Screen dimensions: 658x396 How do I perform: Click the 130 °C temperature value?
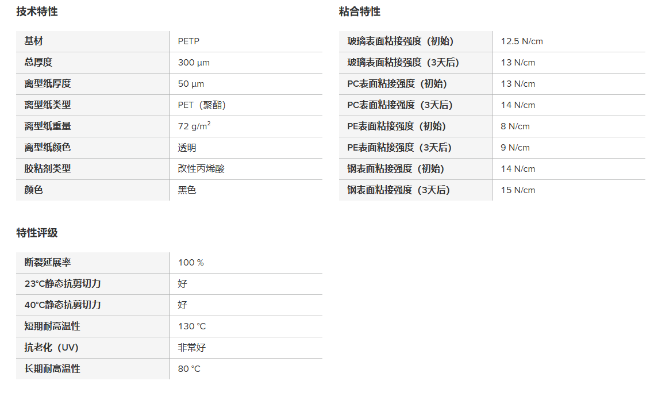(x=192, y=326)
